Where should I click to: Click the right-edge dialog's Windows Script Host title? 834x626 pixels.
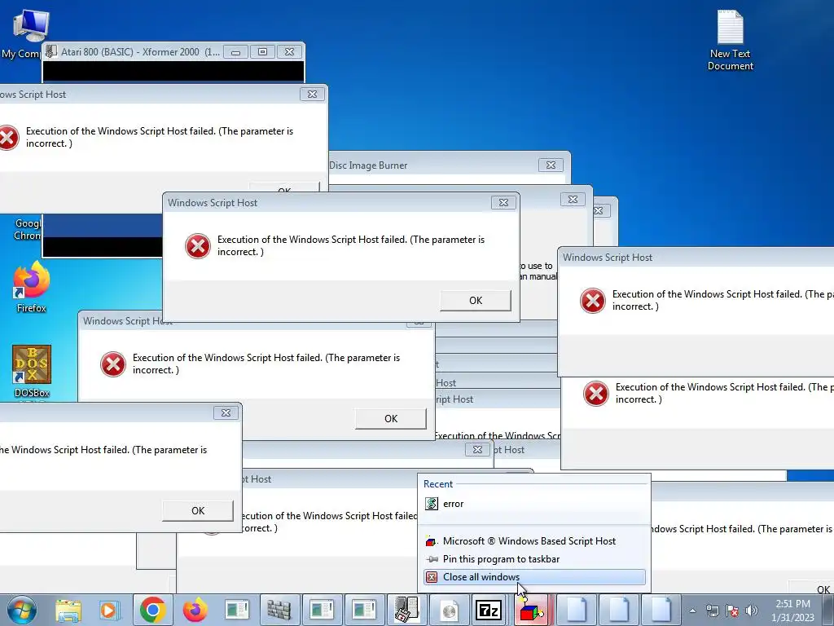click(x=608, y=258)
